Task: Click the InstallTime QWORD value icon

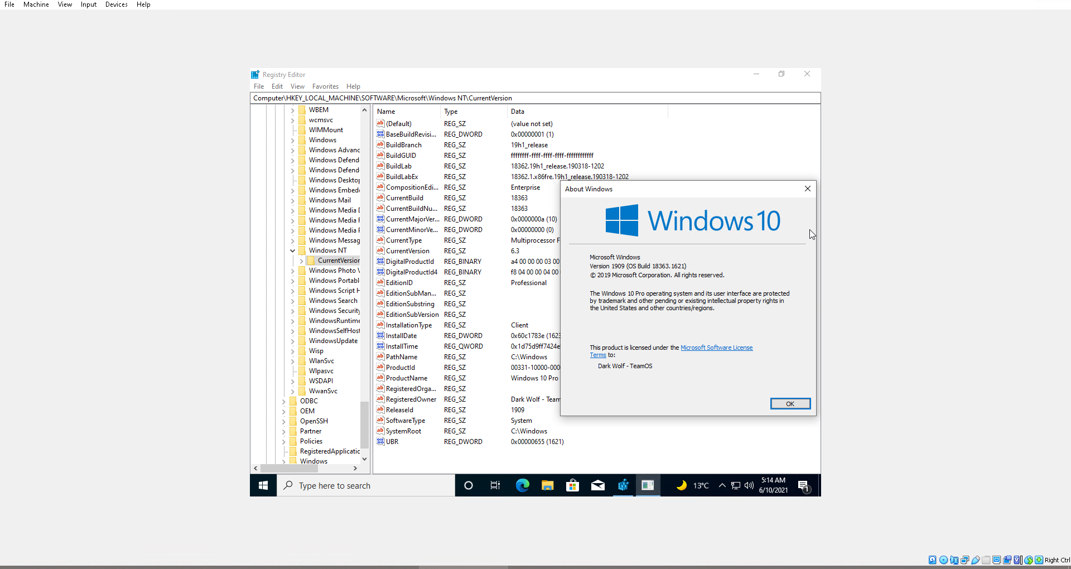Action: pyautogui.click(x=380, y=346)
